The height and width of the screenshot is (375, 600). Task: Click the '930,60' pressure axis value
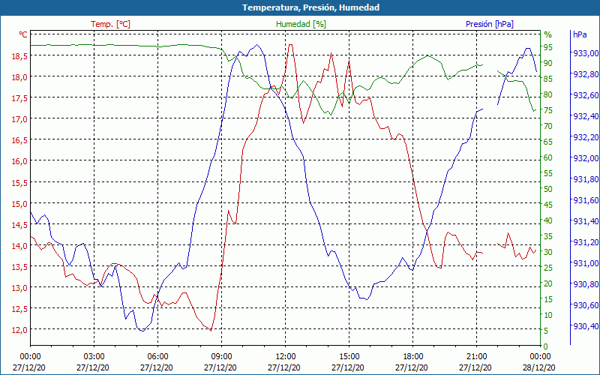tap(585, 305)
